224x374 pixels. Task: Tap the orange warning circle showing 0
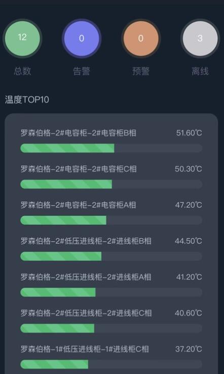point(141,39)
